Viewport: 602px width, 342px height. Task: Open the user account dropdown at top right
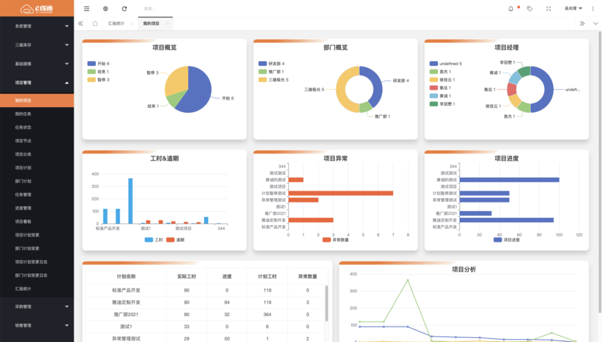click(573, 8)
